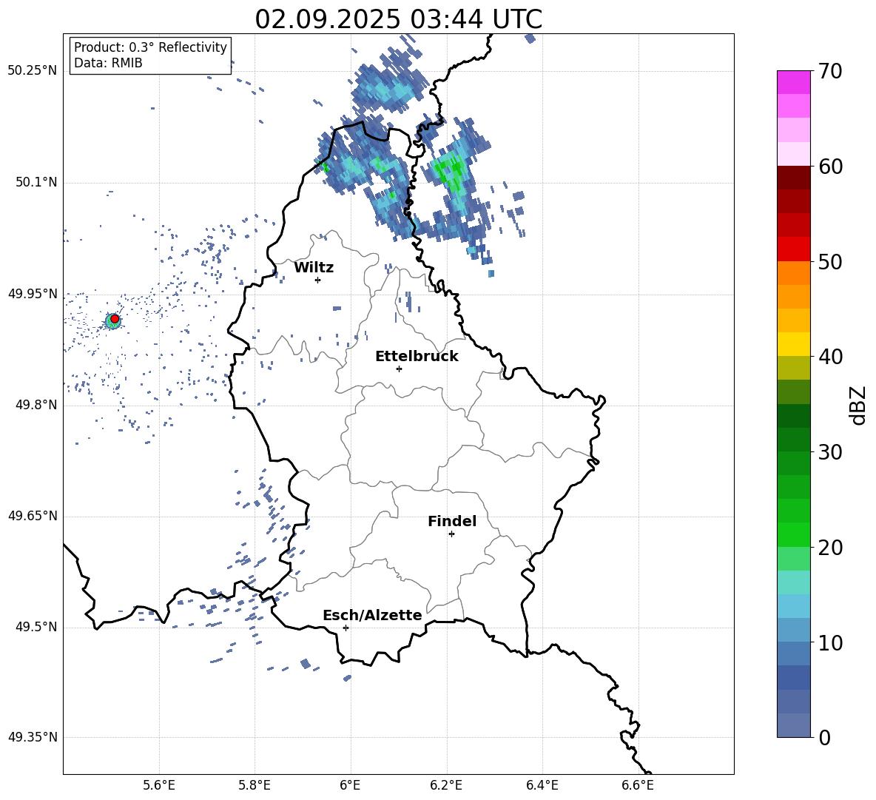Click the bright red colorbar segment above 50

pyautogui.click(x=794, y=249)
